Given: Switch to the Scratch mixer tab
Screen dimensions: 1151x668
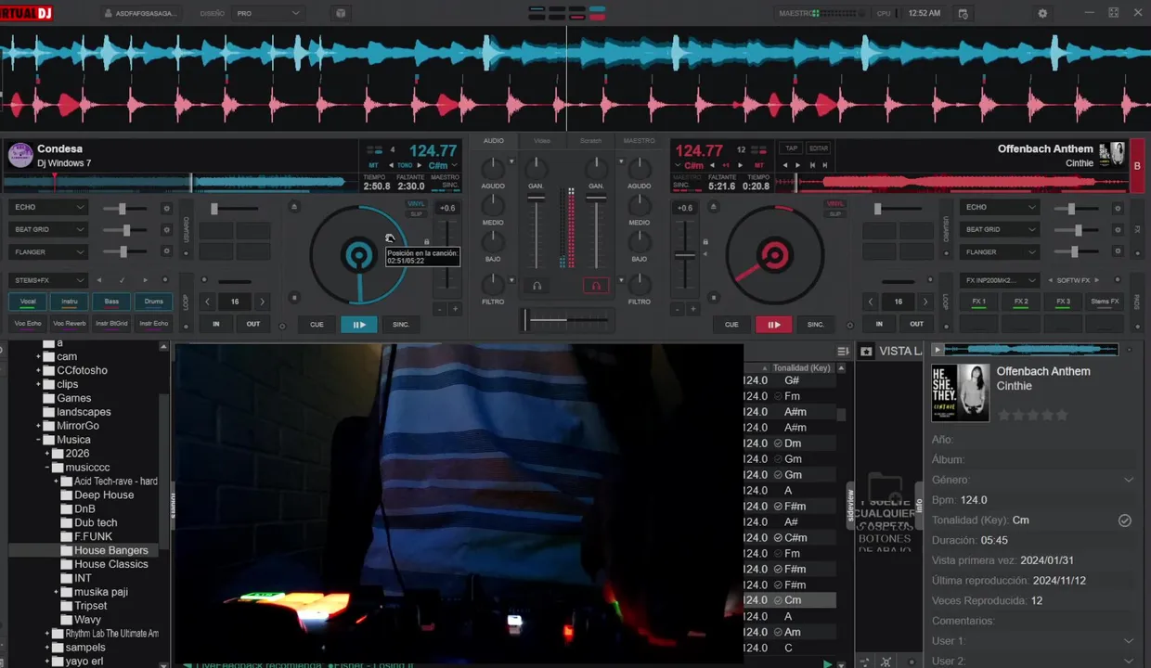Looking at the screenshot, I should click(590, 141).
